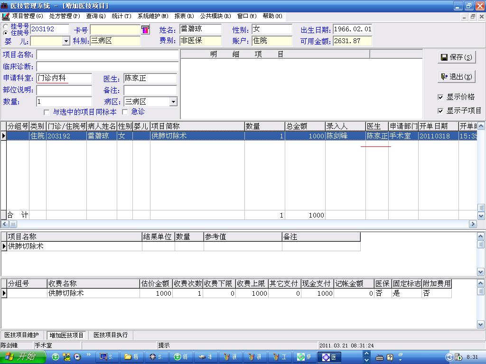Uncheck the 显示子项目 checkbox
This screenshot has width=486, height=364.
(440, 111)
